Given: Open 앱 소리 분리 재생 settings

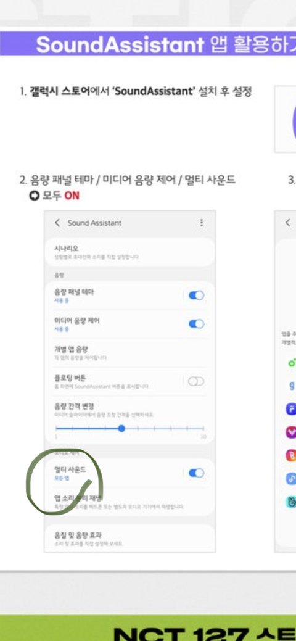Looking at the screenshot, I should (x=129, y=501).
